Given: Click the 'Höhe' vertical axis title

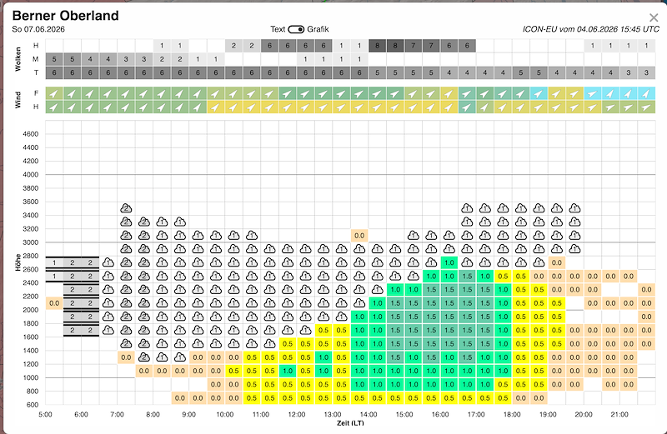Looking at the screenshot, I should (18, 262).
